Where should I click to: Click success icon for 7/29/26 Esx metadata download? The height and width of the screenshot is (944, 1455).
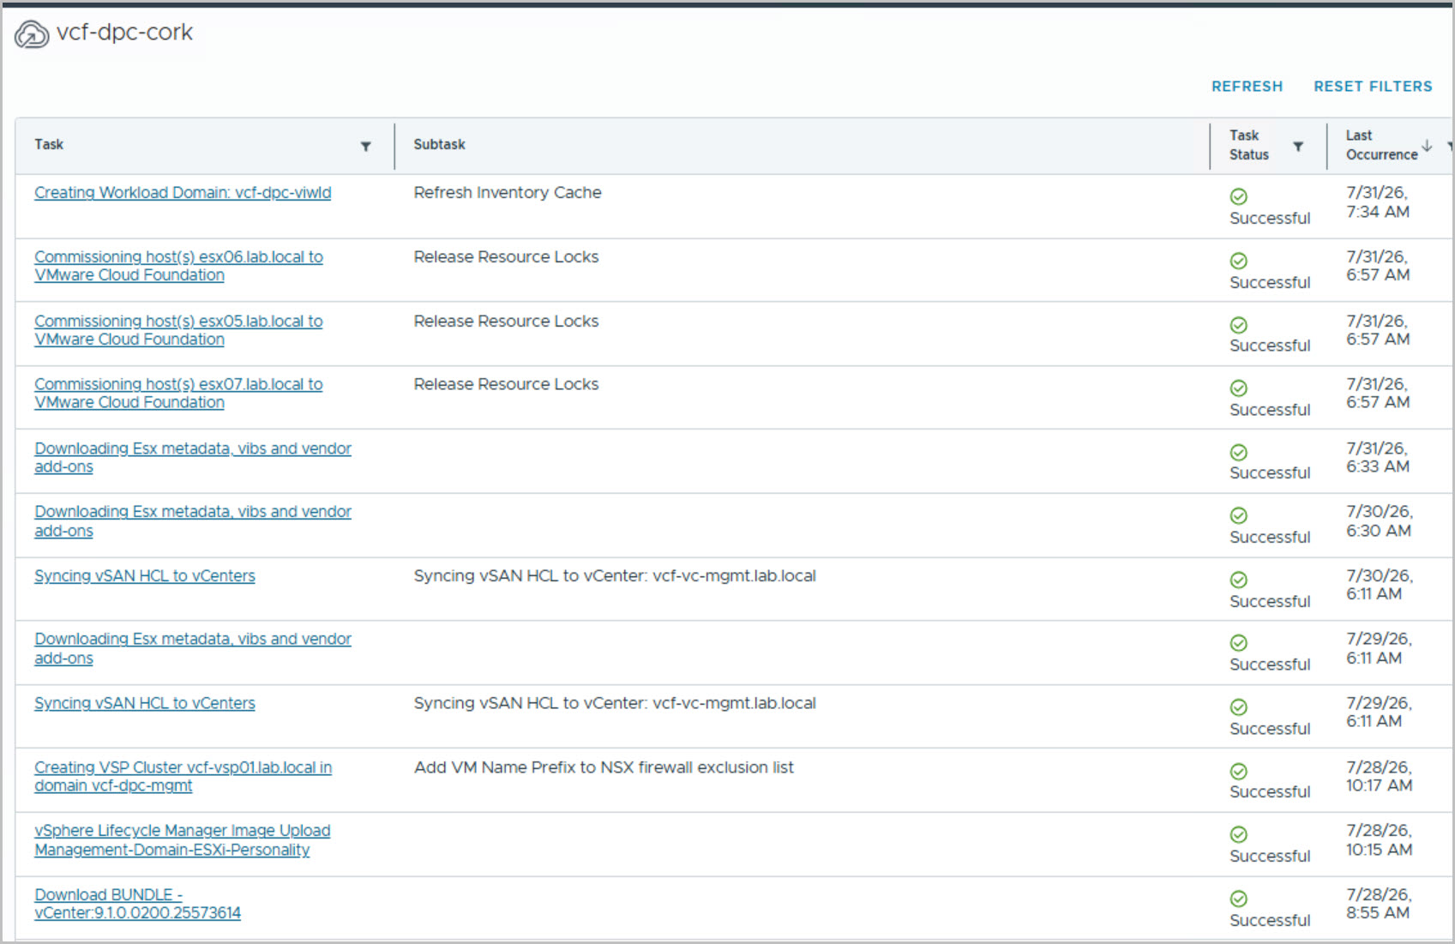pyautogui.click(x=1239, y=643)
